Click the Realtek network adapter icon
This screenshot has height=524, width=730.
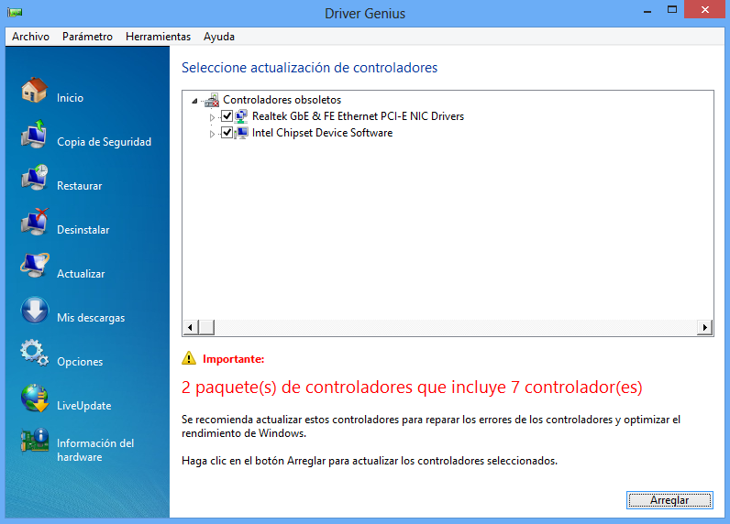click(x=241, y=116)
